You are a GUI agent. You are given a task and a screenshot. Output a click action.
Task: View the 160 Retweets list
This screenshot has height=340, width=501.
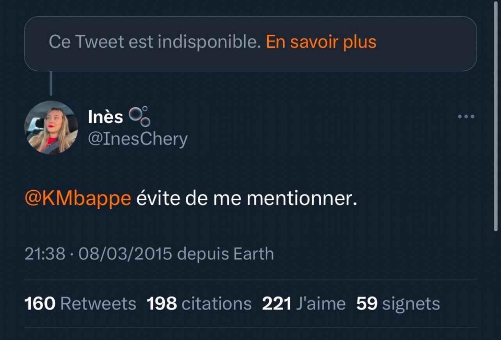(x=80, y=304)
